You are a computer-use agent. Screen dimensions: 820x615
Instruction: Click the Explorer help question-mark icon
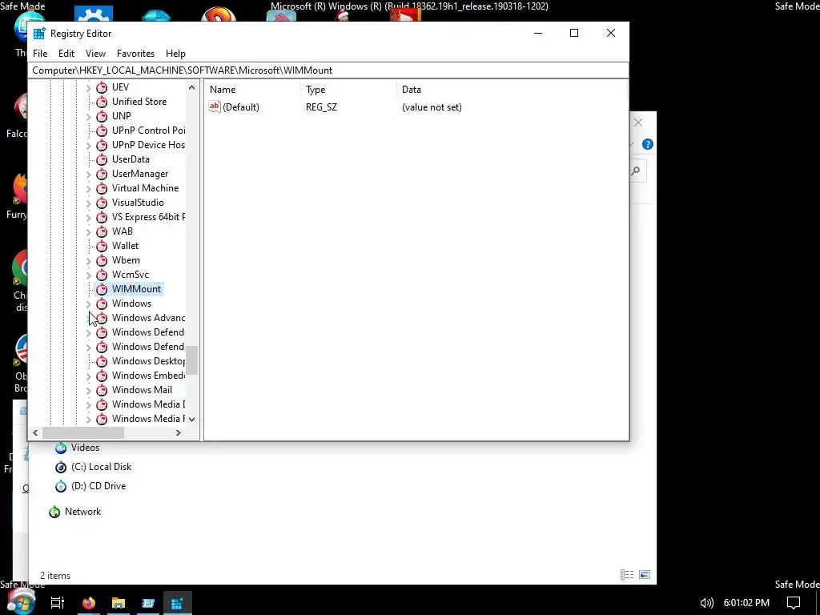point(647,144)
